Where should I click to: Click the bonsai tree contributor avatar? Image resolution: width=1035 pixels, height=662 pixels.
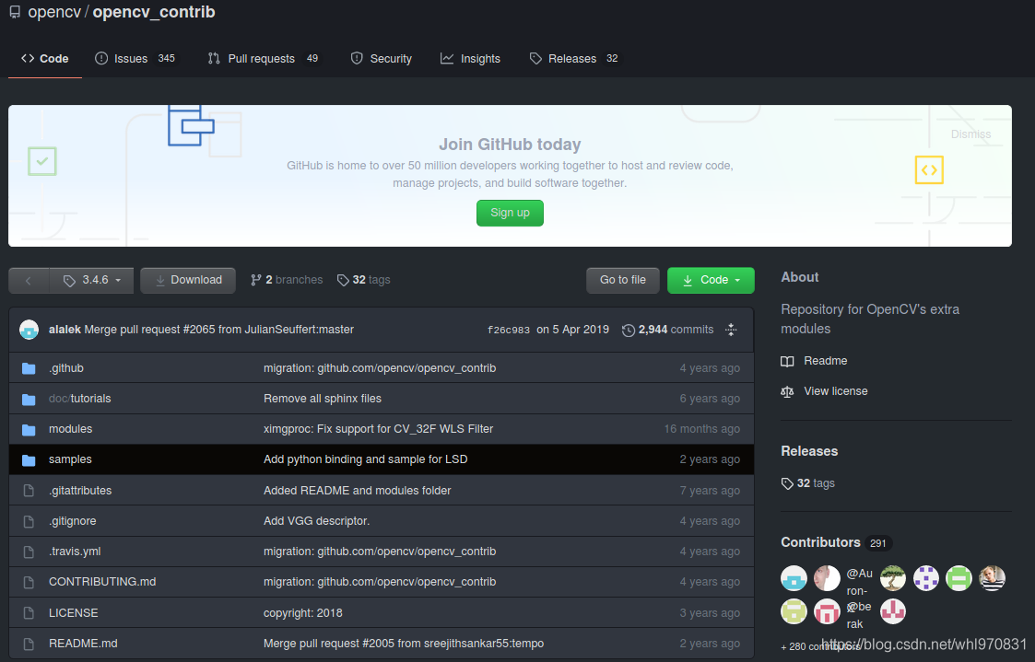pyautogui.click(x=893, y=578)
